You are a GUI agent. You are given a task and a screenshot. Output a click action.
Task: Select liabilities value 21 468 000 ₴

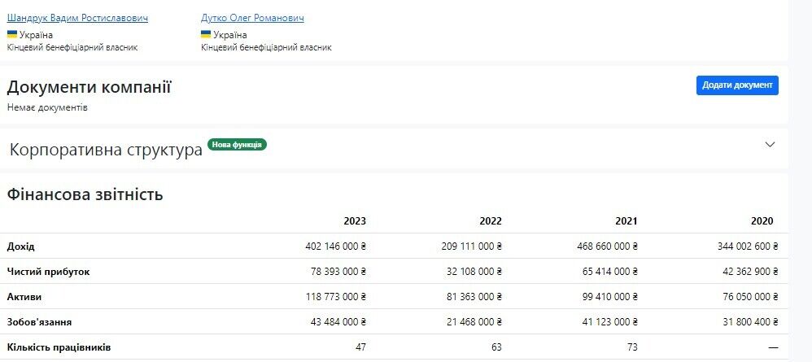(x=474, y=322)
